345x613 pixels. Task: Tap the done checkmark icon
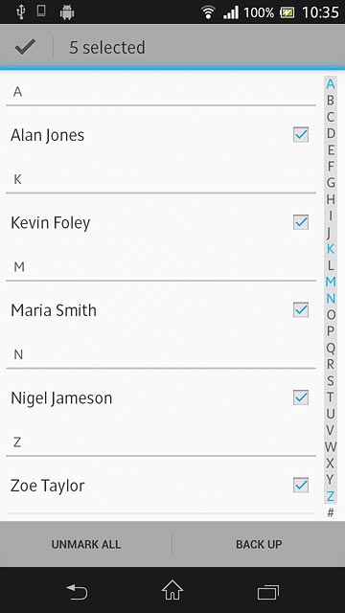[26, 47]
